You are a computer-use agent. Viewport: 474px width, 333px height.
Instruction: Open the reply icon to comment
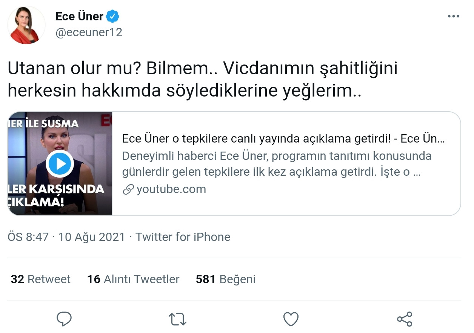[x=64, y=319]
